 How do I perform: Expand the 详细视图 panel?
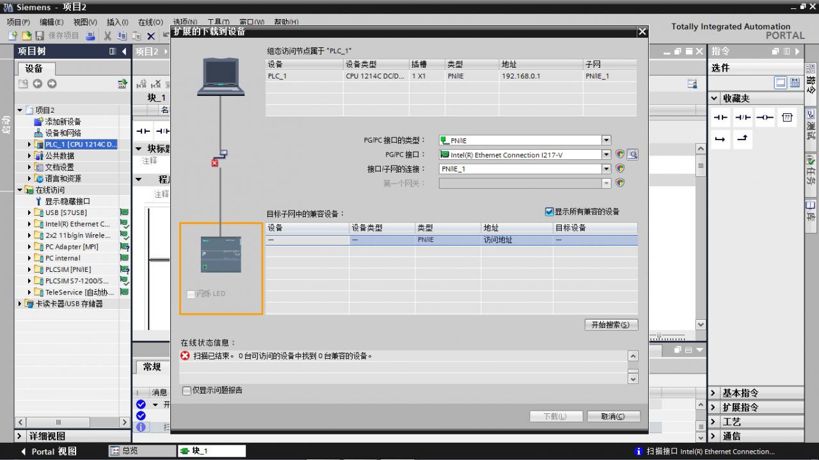(x=20, y=436)
